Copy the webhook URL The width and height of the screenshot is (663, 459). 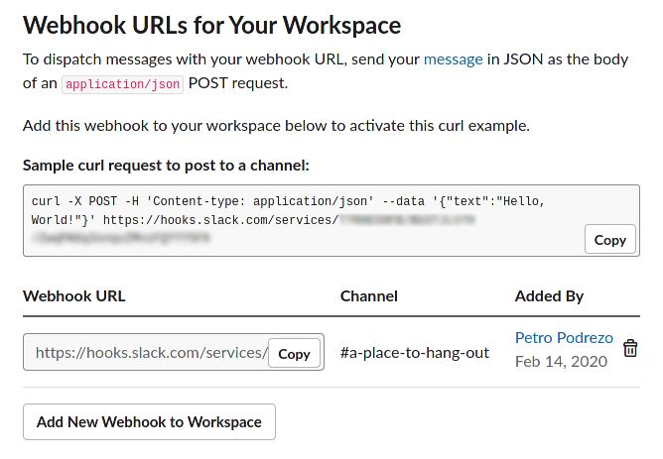[x=295, y=354]
